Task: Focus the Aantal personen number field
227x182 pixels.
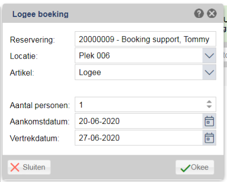Action: 145,104
